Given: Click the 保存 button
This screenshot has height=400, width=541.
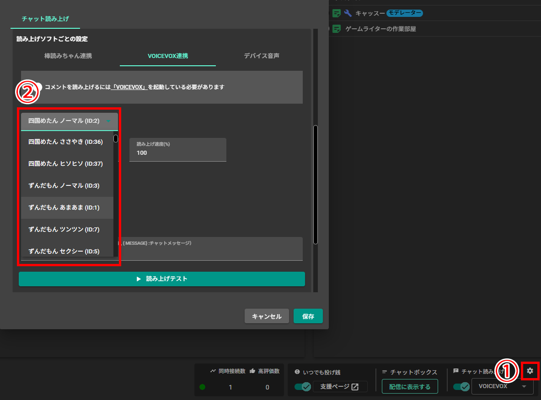Looking at the screenshot, I should (308, 316).
